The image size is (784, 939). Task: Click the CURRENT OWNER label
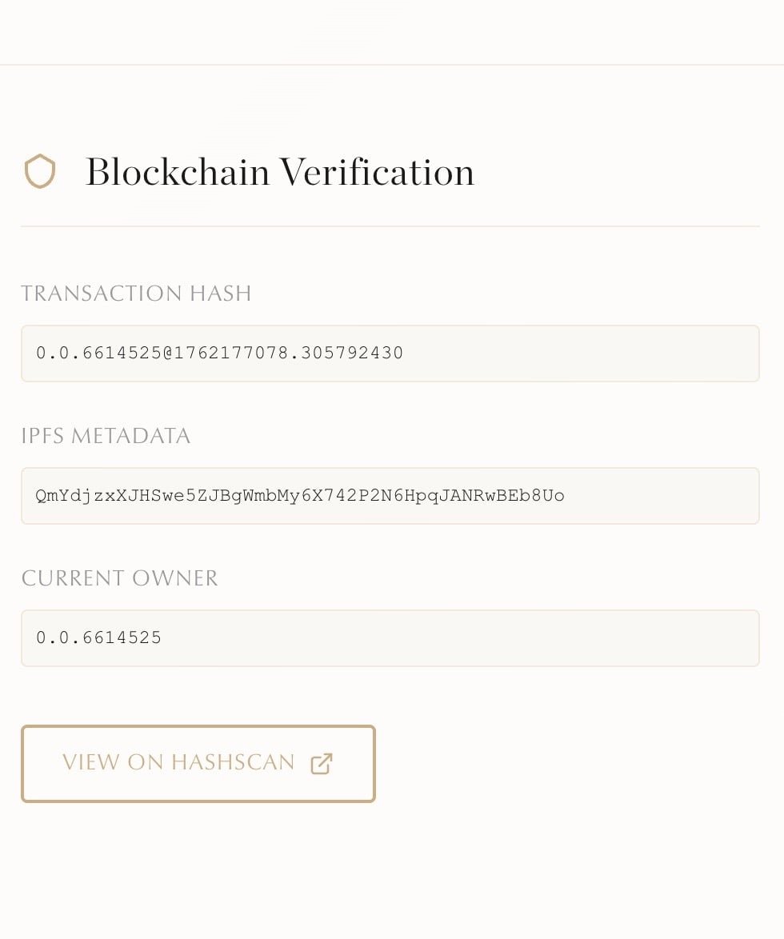tap(119, 577)
